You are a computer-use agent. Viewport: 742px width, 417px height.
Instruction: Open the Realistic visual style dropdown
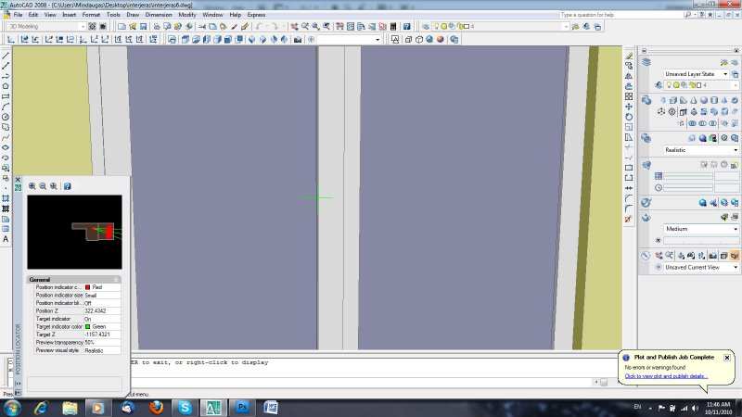736,149
